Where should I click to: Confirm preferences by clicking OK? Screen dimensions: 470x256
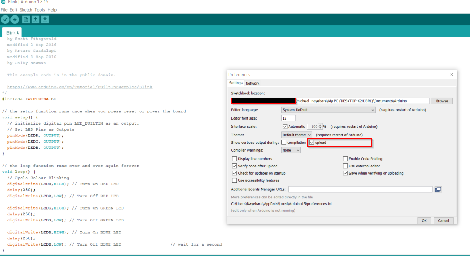424,220
